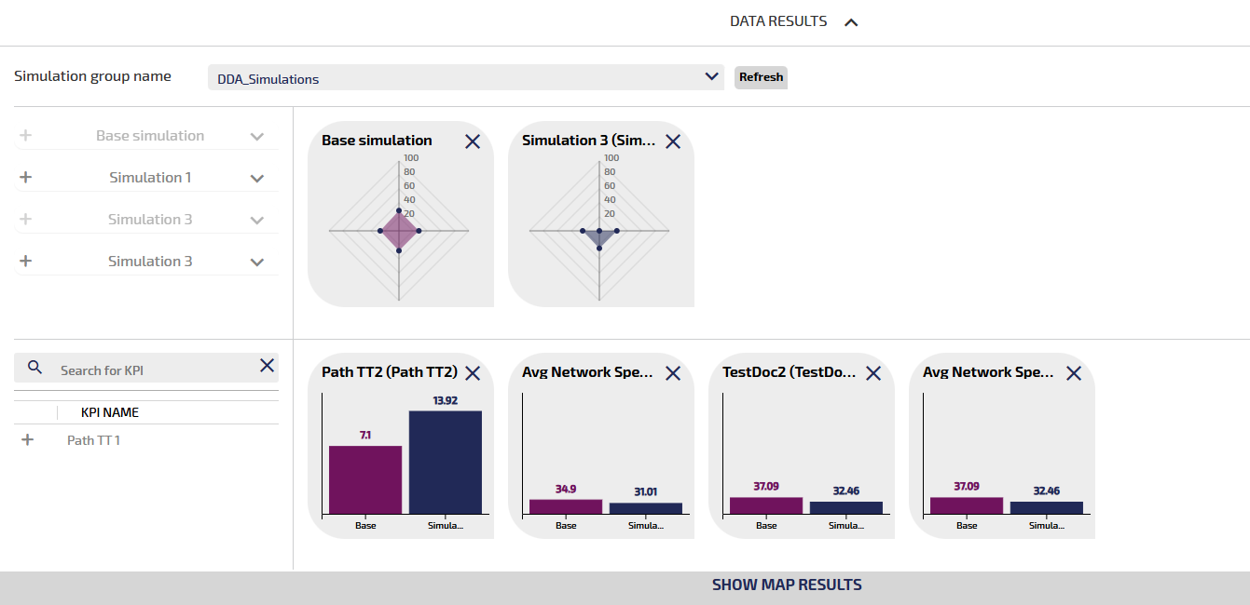Type in the Search for KPI field
Viewport: 1250px width, 605px height.
pyautogui.click(x=149, y=370)
